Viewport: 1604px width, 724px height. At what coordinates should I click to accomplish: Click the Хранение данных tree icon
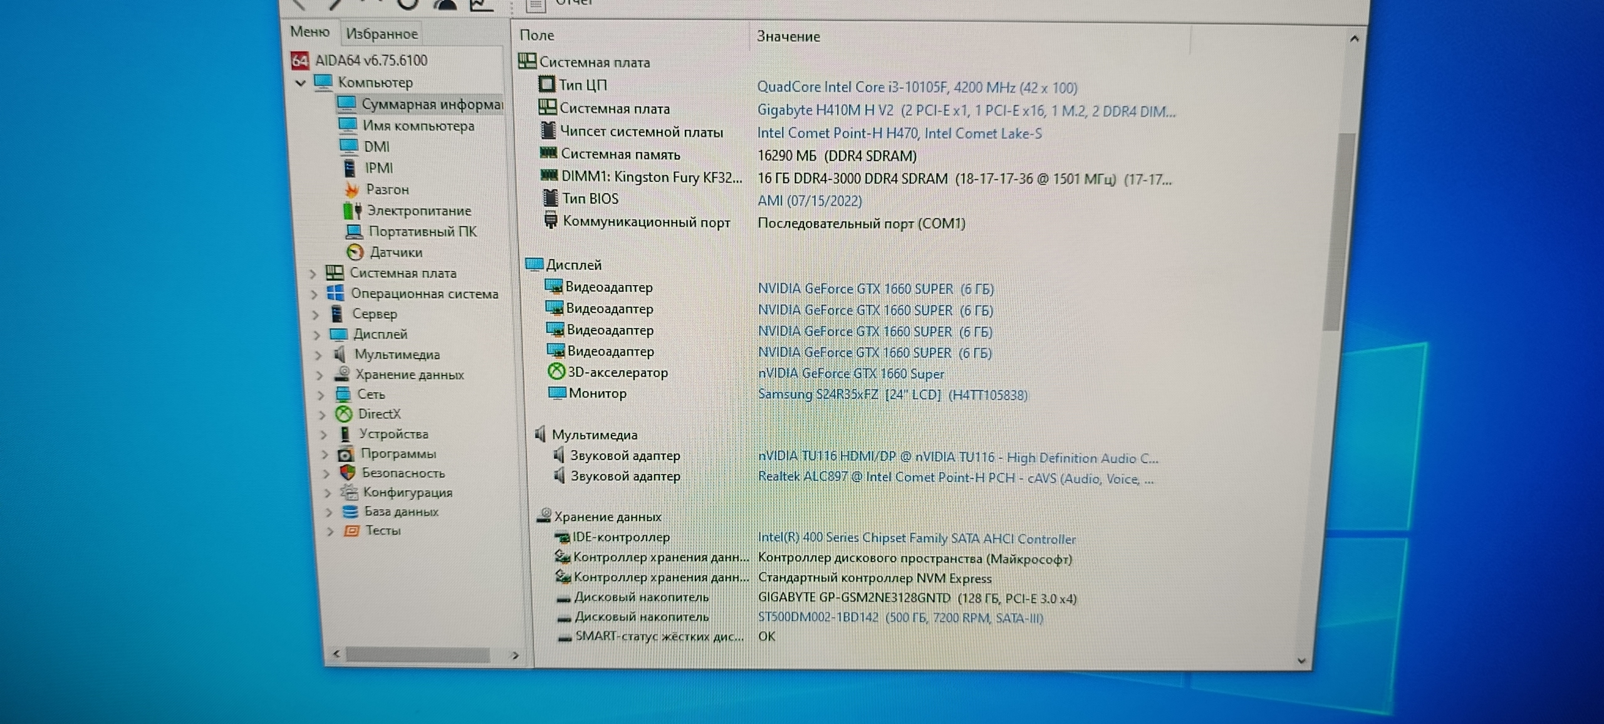341,374
